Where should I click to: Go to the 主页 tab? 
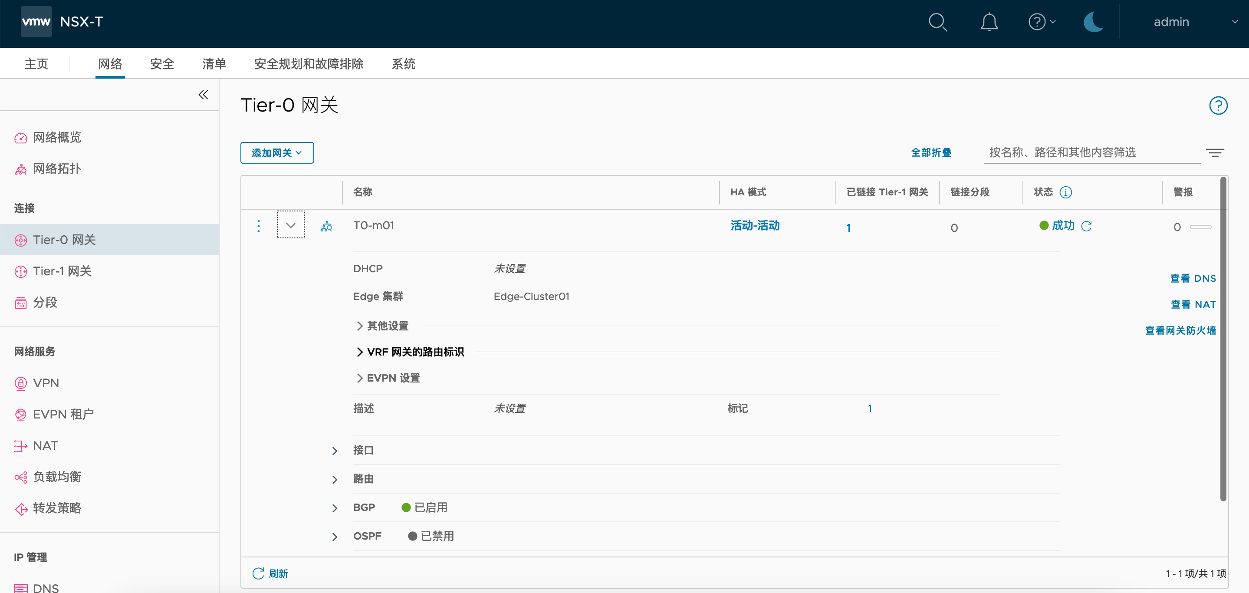[36, 63]
